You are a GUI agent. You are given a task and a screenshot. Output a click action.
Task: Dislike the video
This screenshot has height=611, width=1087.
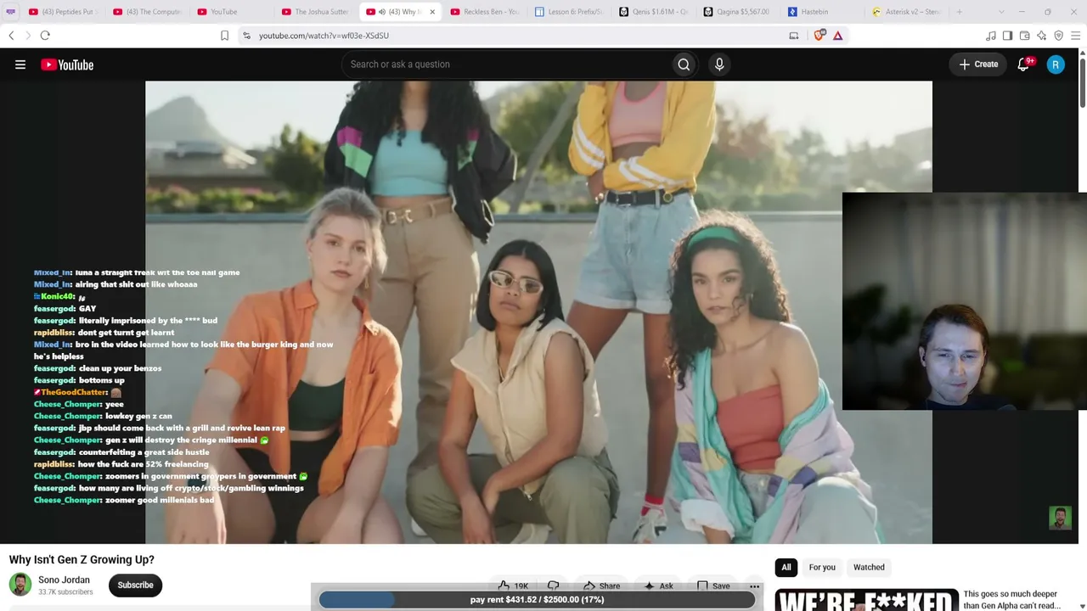click(x=553, y=586)
